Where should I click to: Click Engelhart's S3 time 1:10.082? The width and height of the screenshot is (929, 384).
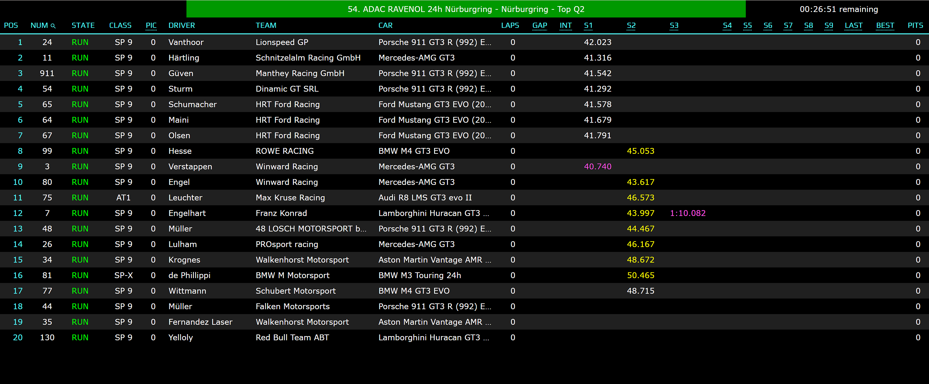click(x=688, y=213)
